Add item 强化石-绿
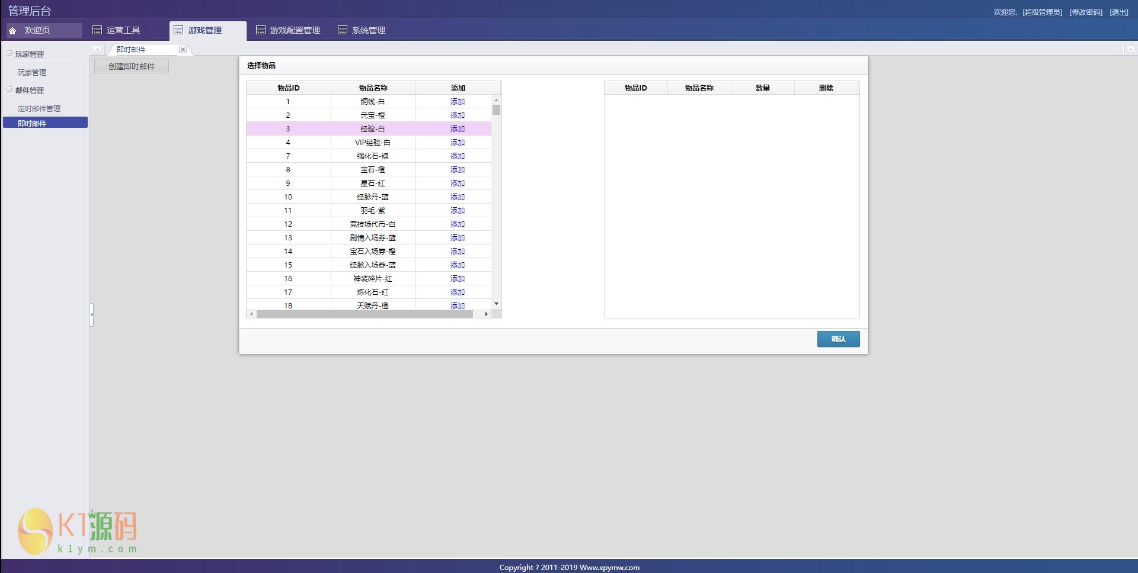The image size is (1138, 573). [x=458, y=156]
